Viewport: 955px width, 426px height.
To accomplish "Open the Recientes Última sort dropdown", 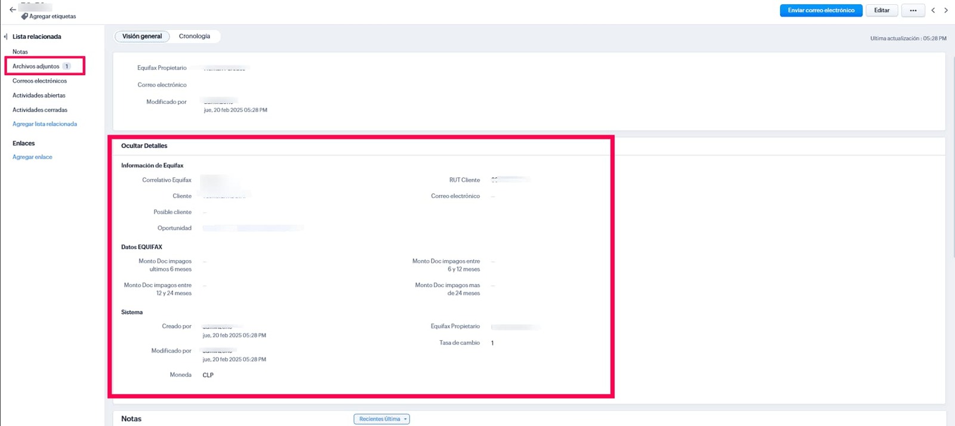I will 381,419.
